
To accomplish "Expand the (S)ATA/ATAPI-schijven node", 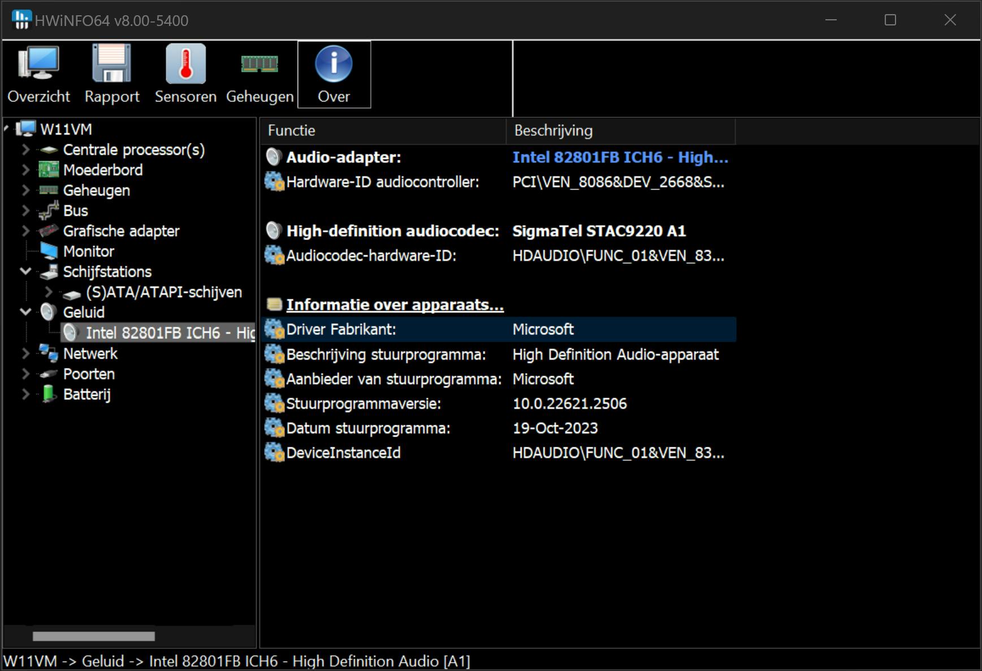I will coord(49,292).
